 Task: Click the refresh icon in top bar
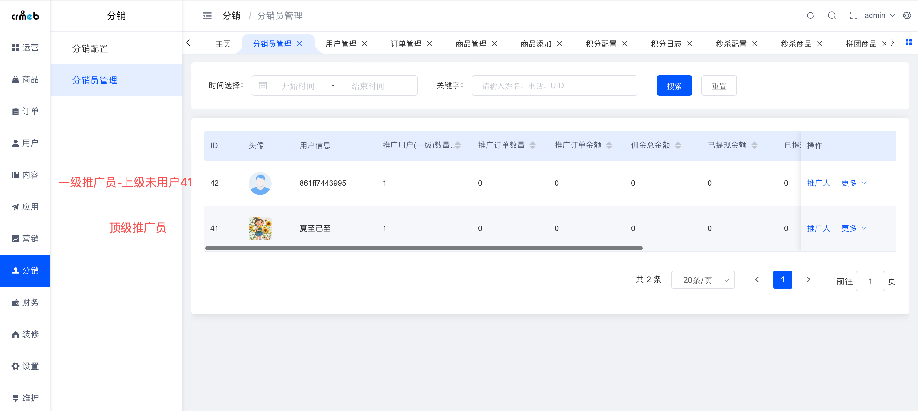pyautogui.click(x=810, y=15)
